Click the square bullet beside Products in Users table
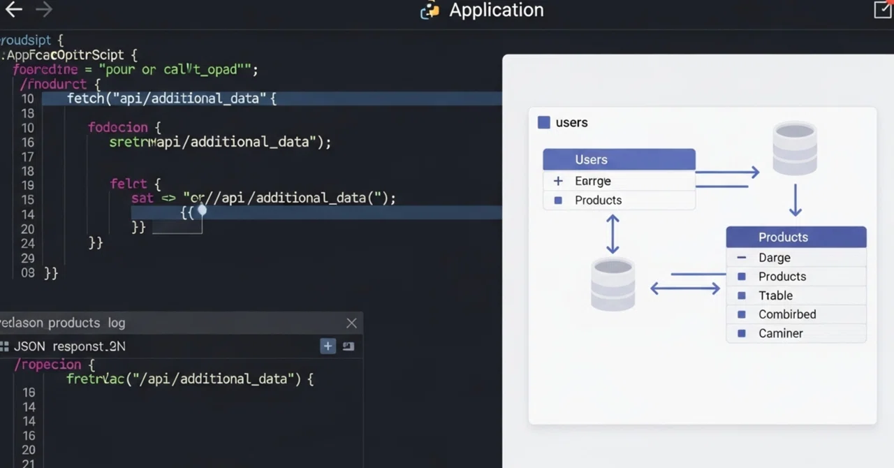The width and height of the screenshot is (894, 468). tap(558, 200)
